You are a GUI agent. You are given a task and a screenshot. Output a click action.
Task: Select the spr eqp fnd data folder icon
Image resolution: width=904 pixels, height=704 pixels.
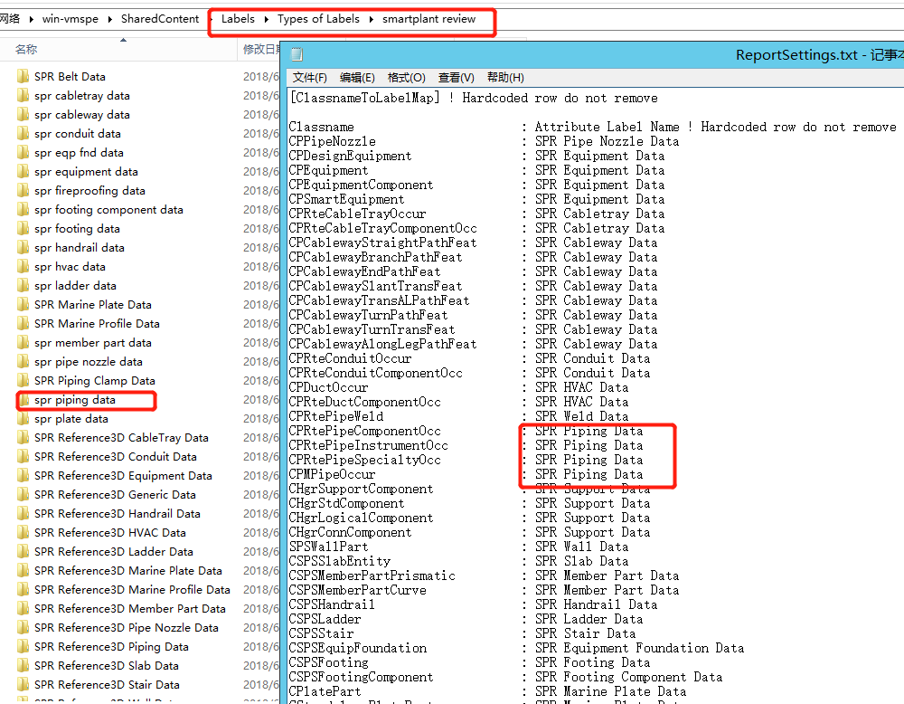[24, 153]
